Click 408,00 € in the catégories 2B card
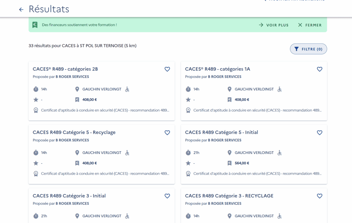The height and width of the screenshot is (223, 352). (x=90, y=100)
